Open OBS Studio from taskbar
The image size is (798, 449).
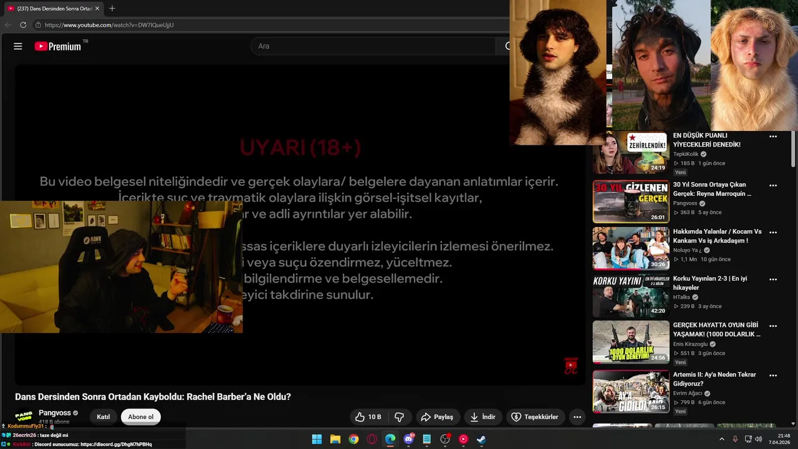click(445, 439)
